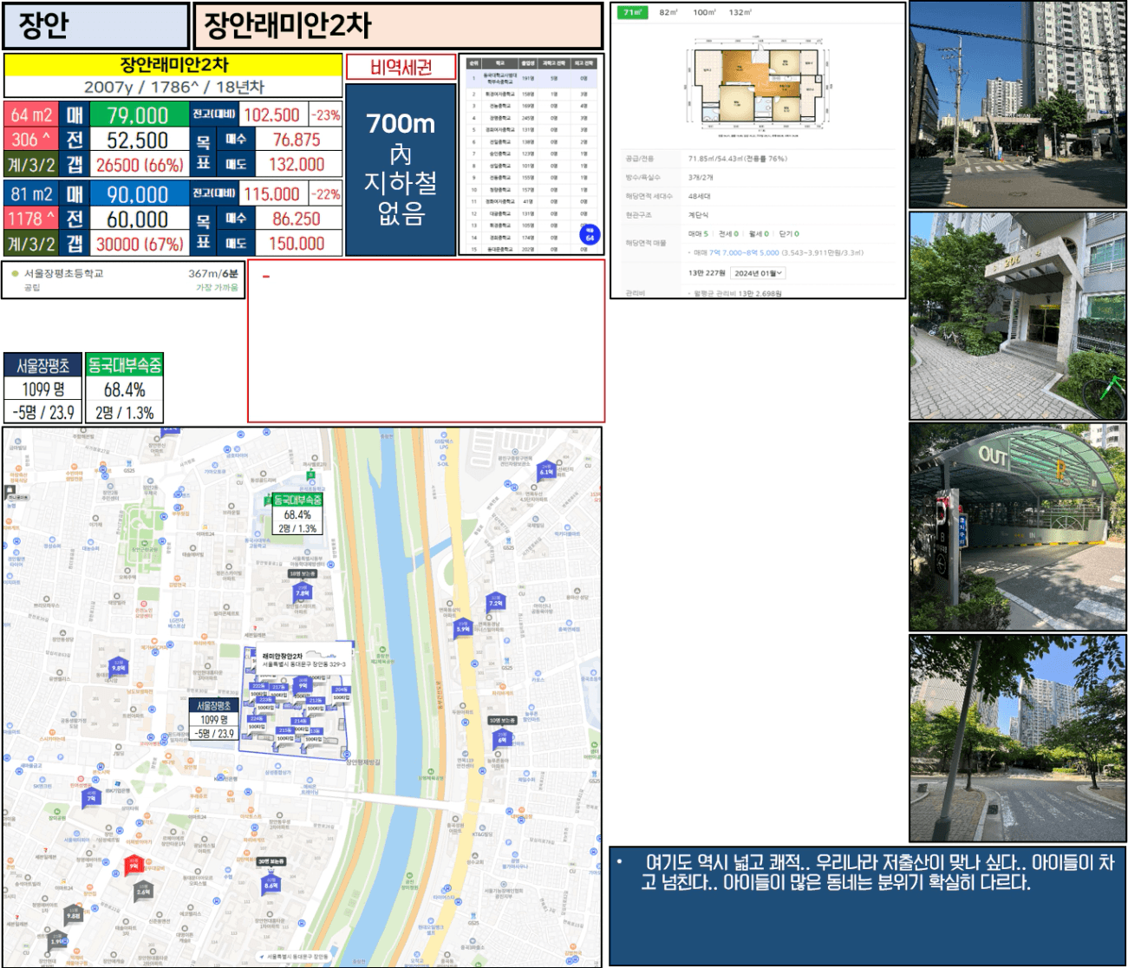Click the 비역세권 red label box
Viewport: 1128px width, 968px height.
(x=401, y=68)
